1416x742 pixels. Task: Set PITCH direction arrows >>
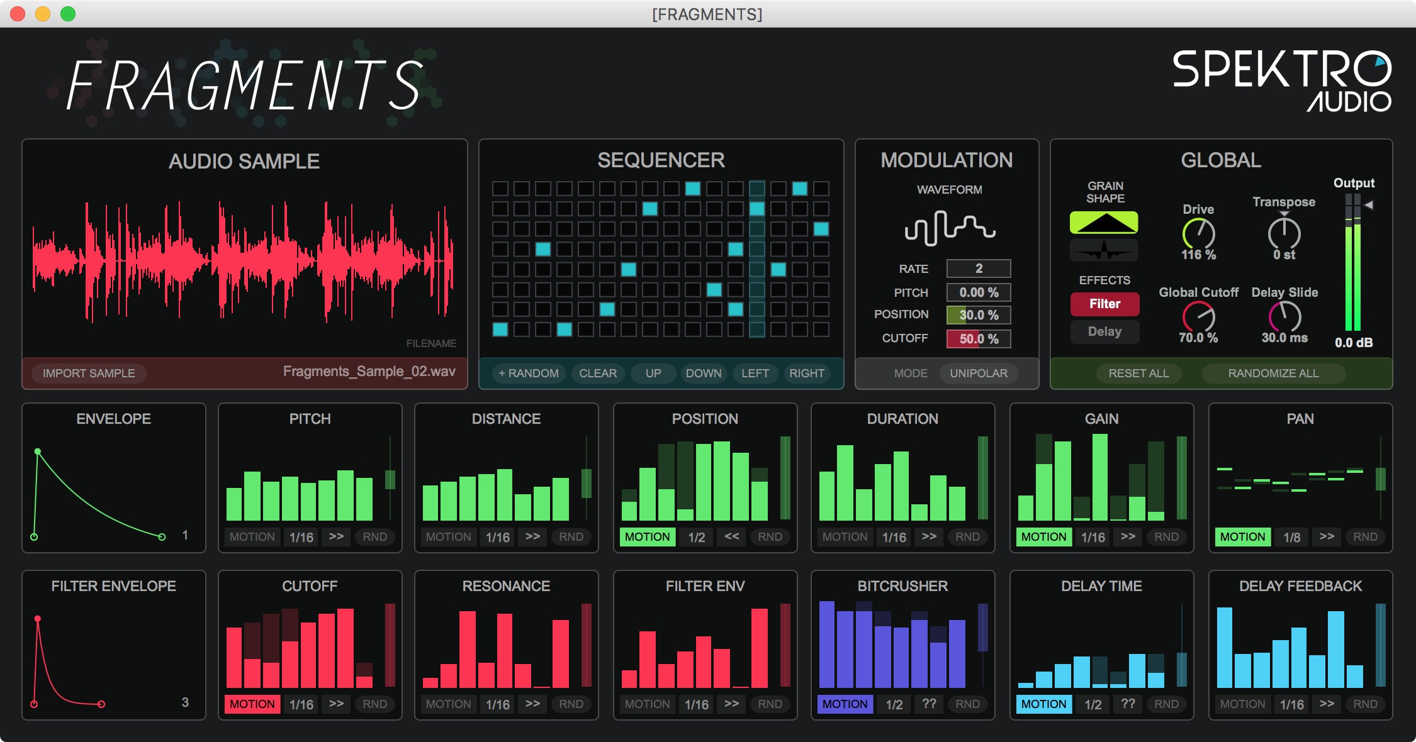click(336, 536)
